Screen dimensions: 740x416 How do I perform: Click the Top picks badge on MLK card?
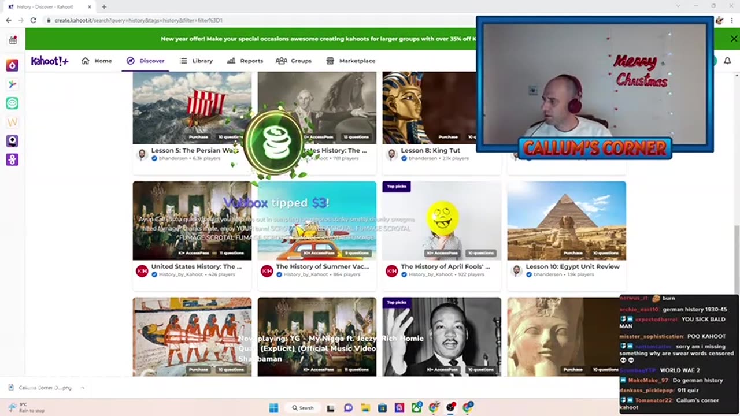[x=397, y=302]
